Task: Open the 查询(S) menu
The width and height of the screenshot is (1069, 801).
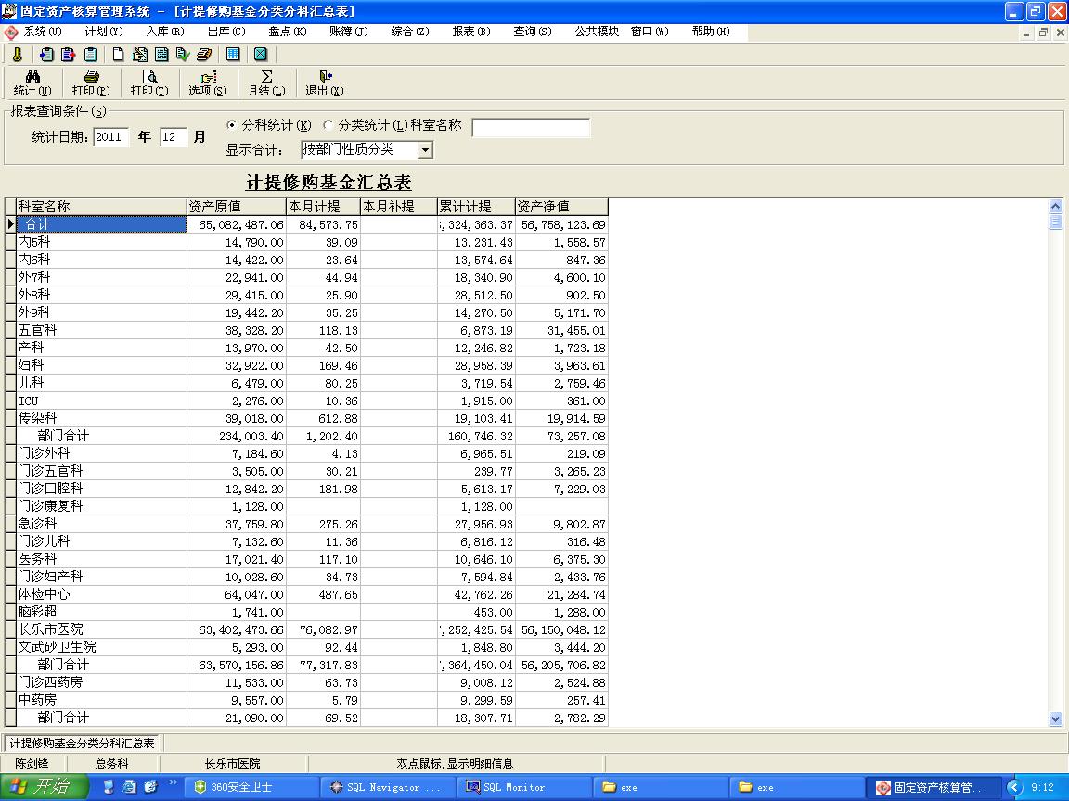Action: [533, 32]
